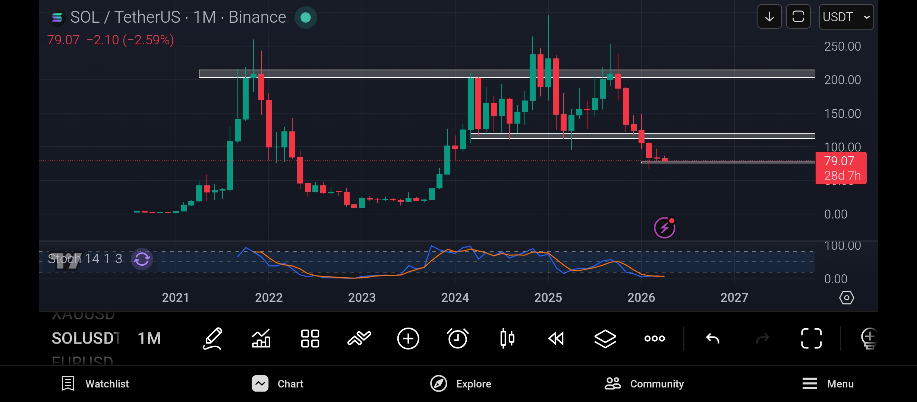Tap the 2025 time axis label
Screen dimensions: 917x402
[548, 298]
